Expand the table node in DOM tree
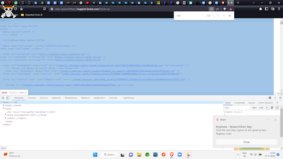The image size is (283, 159). pos(5,118)
